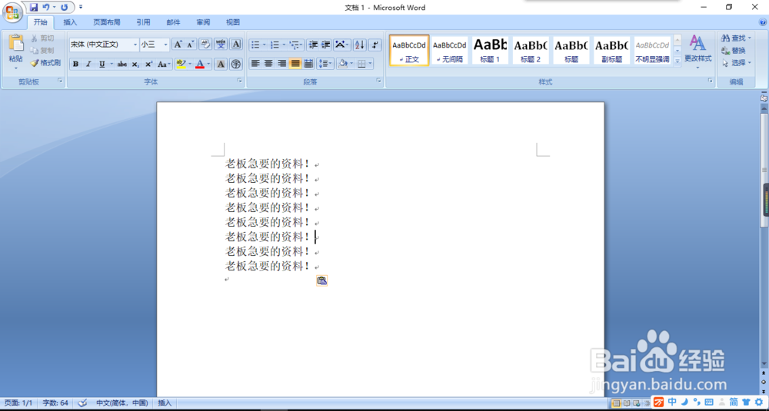Insert an enclosed character
Viewport: 769px width, 411px height.
coord(236,65)
